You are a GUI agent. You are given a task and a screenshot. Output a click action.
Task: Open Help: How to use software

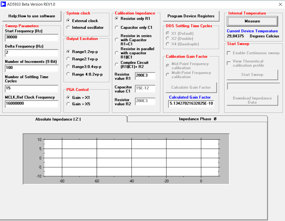pos(32,16)
